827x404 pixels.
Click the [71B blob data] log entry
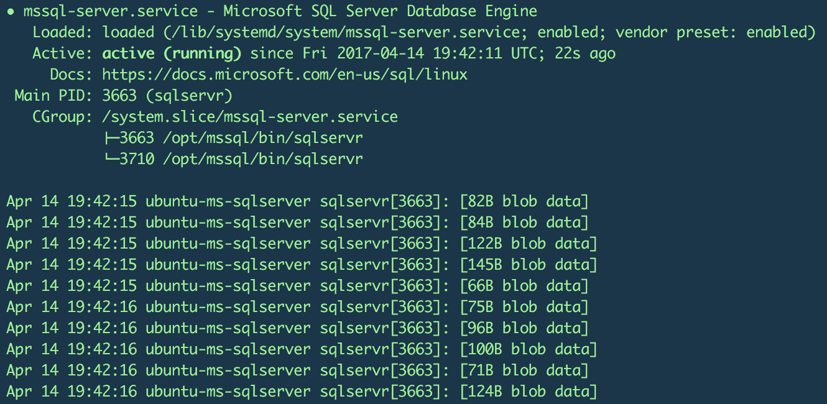coord(524,370)
